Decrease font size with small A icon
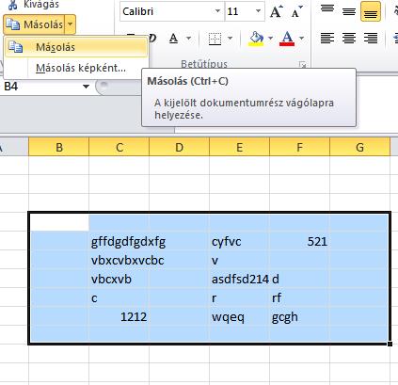Viewport: 398px width, 385px height. point(297,12)
